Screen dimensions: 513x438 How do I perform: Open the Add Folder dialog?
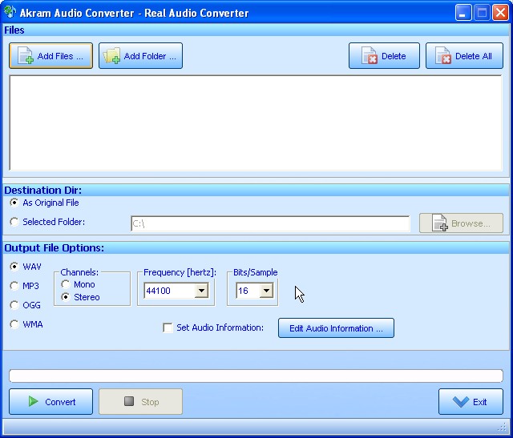141,56
